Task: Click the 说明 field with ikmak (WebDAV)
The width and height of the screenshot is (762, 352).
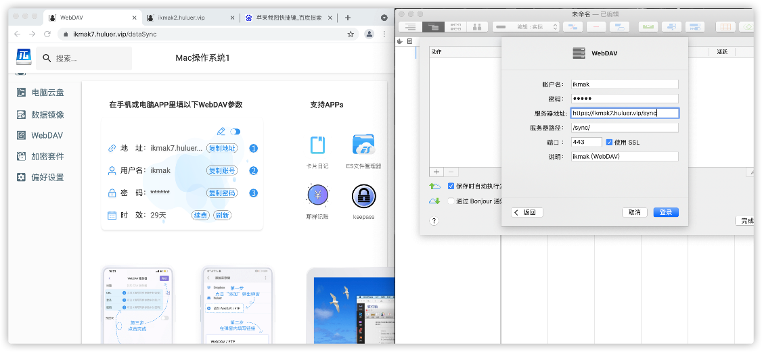Action: 624,157
